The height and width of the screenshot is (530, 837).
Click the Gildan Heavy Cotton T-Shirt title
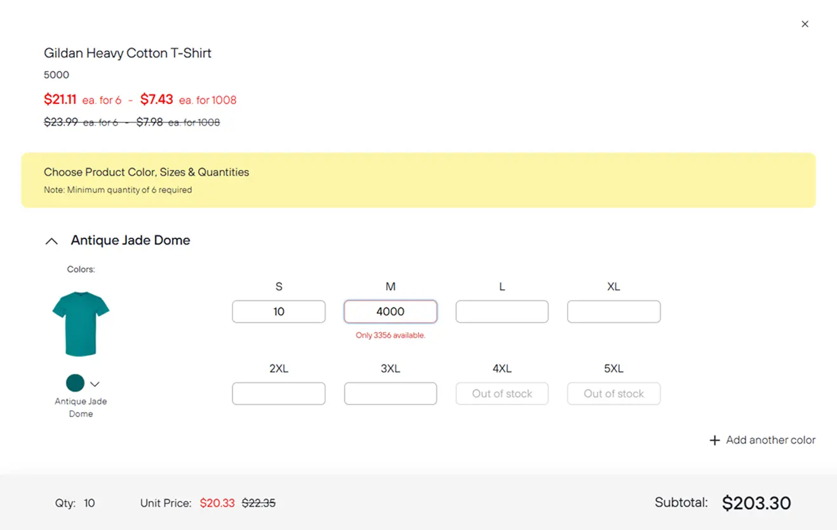click(128, 53)
